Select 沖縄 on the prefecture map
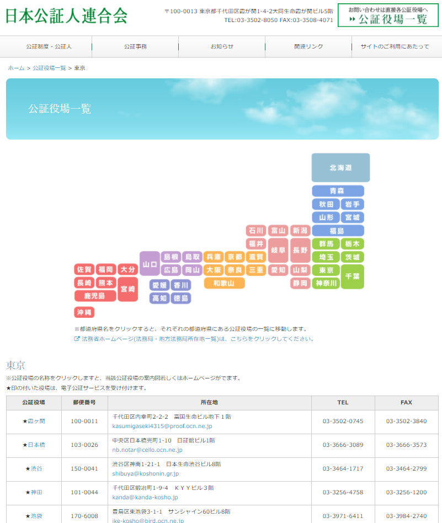The height and width of the screenshot is (523, 442). click(84, 312)
